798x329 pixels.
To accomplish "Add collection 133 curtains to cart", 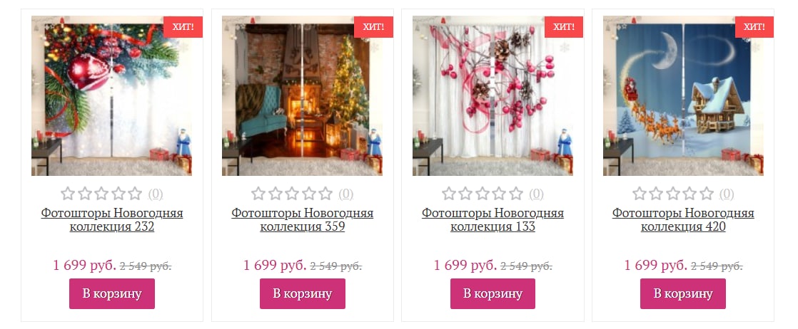I will click(x=493, y=293).
